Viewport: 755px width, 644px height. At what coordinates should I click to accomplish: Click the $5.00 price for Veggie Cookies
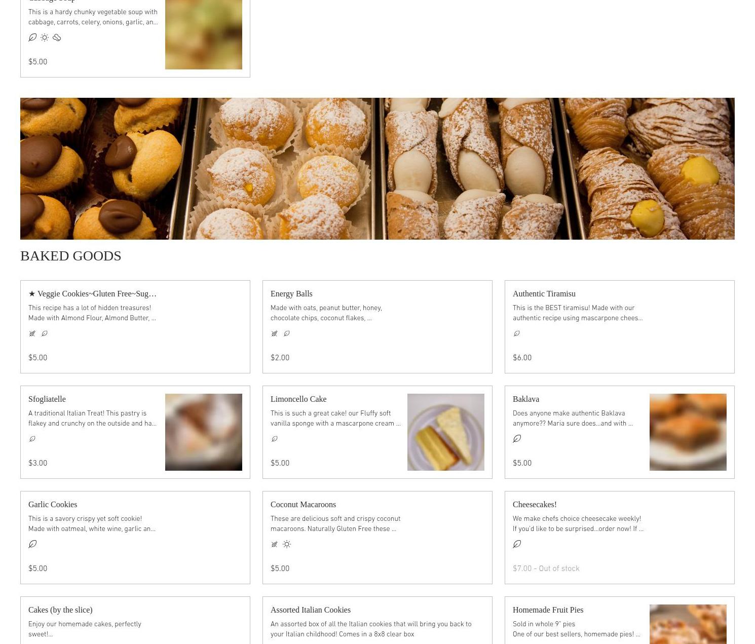[38, 358]
